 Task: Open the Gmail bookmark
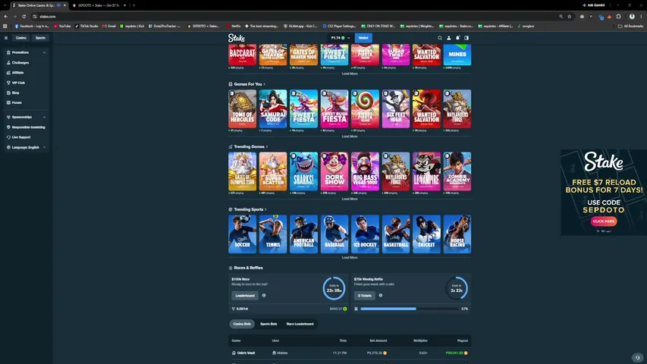(109, 26)
